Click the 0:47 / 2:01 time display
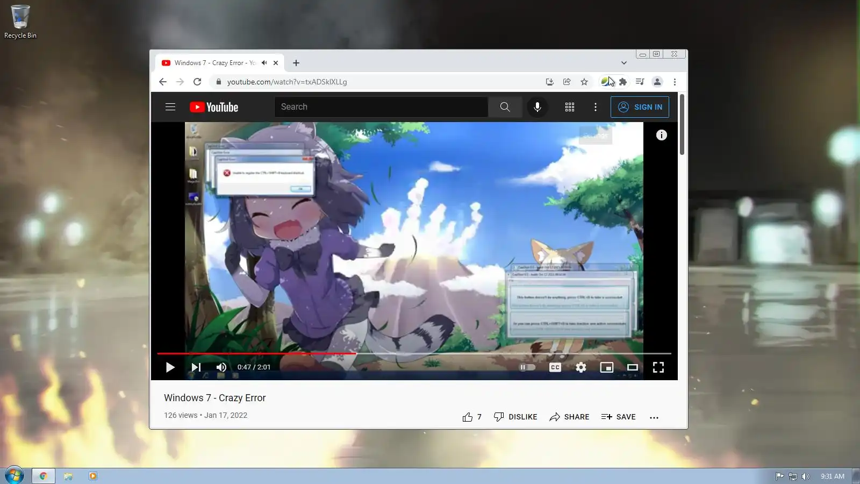The height and width of the screenshot is (484, 860). coord(254,367)
